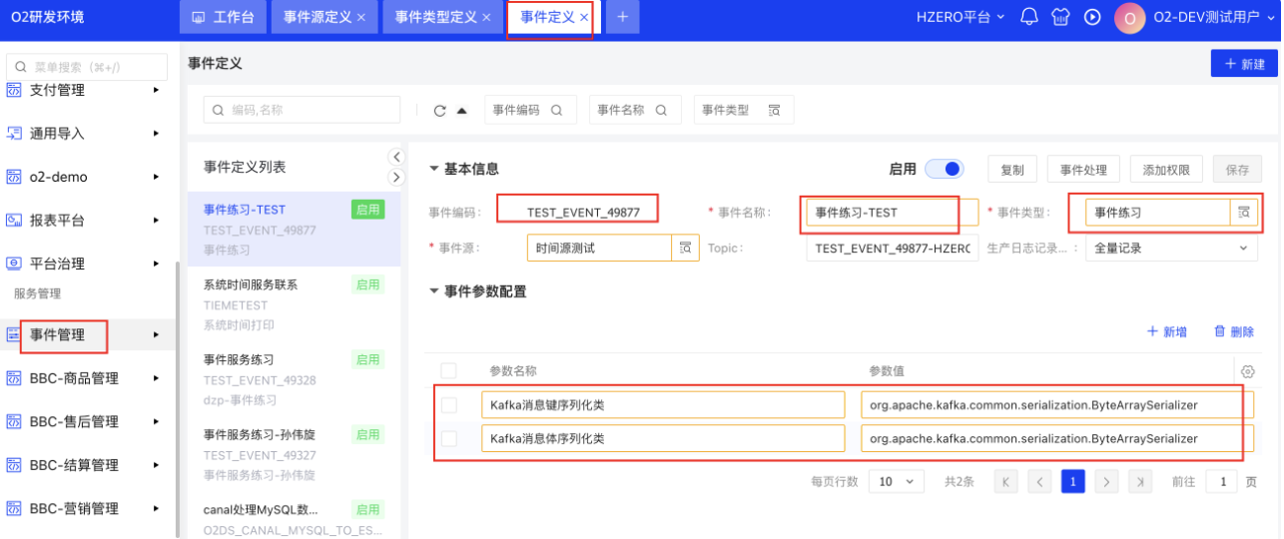The image size is (1284, 539).
Task: Open 事件管理 in the sidebar menu
Action: point(58,335)
